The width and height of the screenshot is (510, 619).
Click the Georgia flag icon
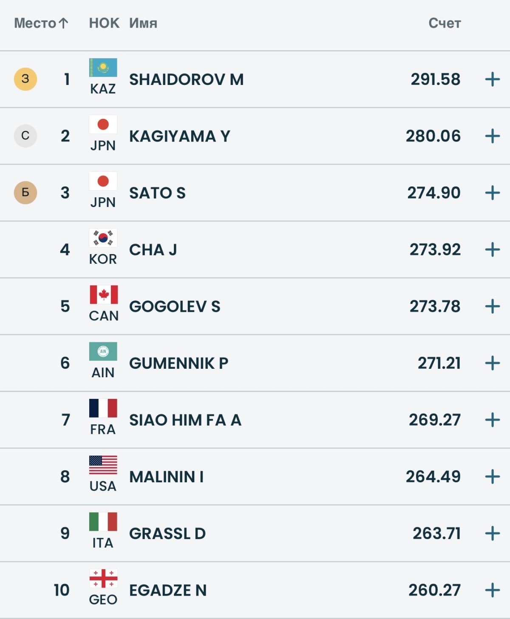[x=103, y=578]
